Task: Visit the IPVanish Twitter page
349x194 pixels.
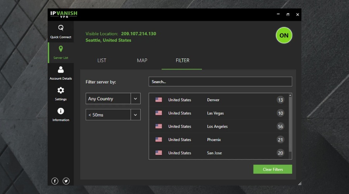Action: coord(66,181)
